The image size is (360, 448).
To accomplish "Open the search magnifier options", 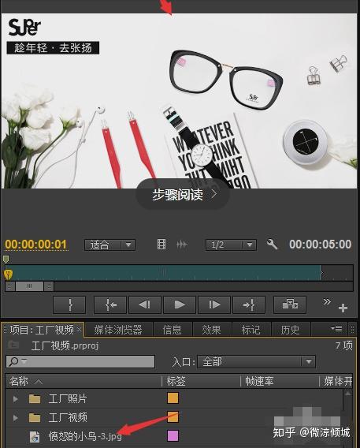I will click(17, 362).
